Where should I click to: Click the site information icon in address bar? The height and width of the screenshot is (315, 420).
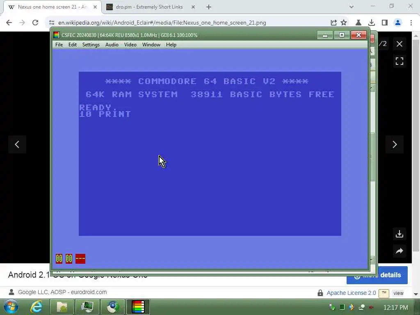tap(52, 23)
